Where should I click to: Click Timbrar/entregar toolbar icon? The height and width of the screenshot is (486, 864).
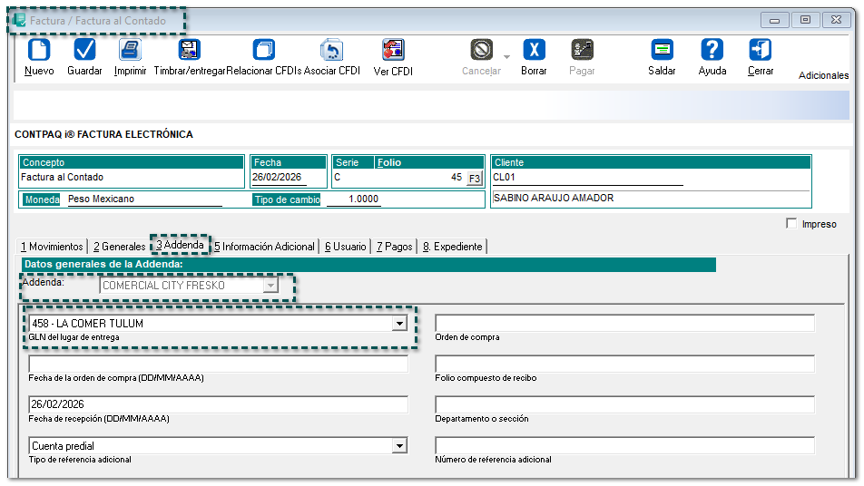click(x=190, y=51)
